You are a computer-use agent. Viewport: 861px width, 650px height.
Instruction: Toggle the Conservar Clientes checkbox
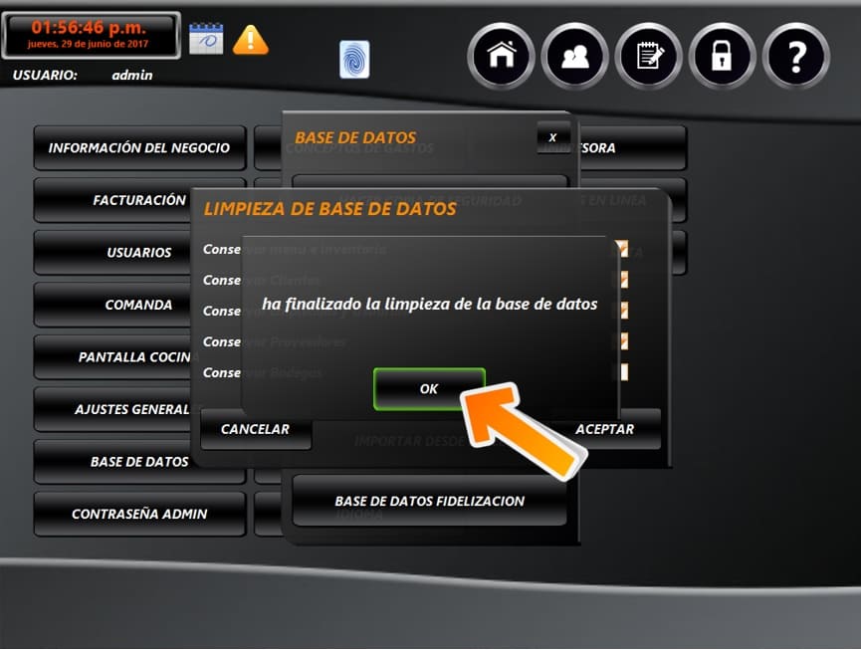[x=623, y=280]
